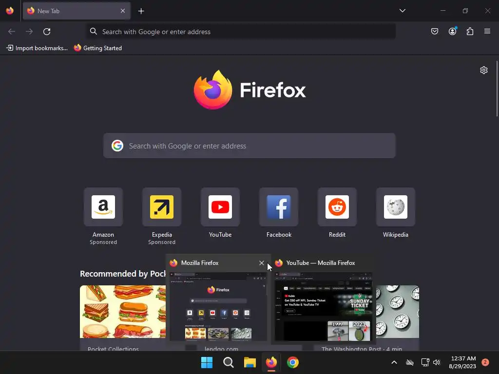Show hidden system tray icons
499x374 pixels.
tap(394, 362)
